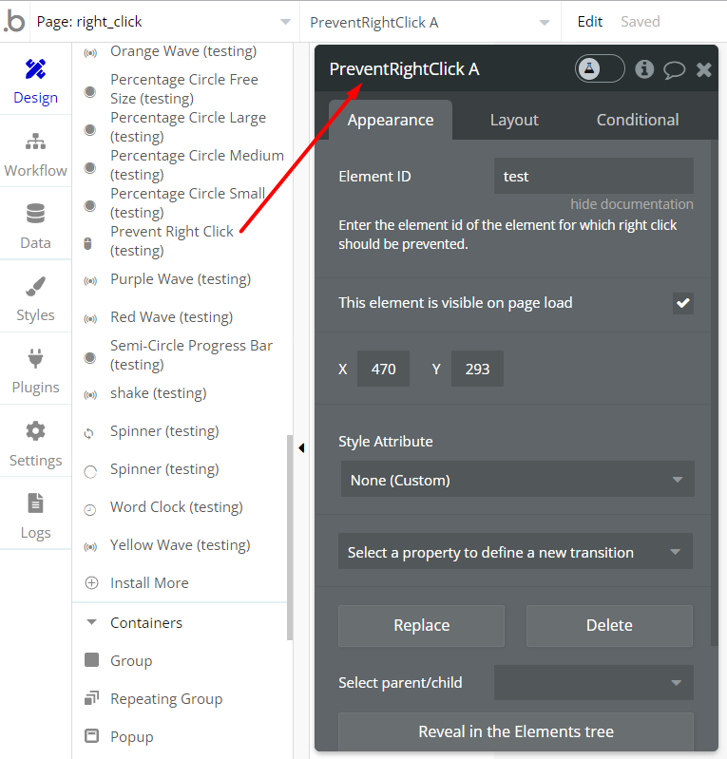This screenshot has height=759, width=727.
Task: Open the Design tab in sidebar
Action: pyautogui.click(x=35, y=81)
